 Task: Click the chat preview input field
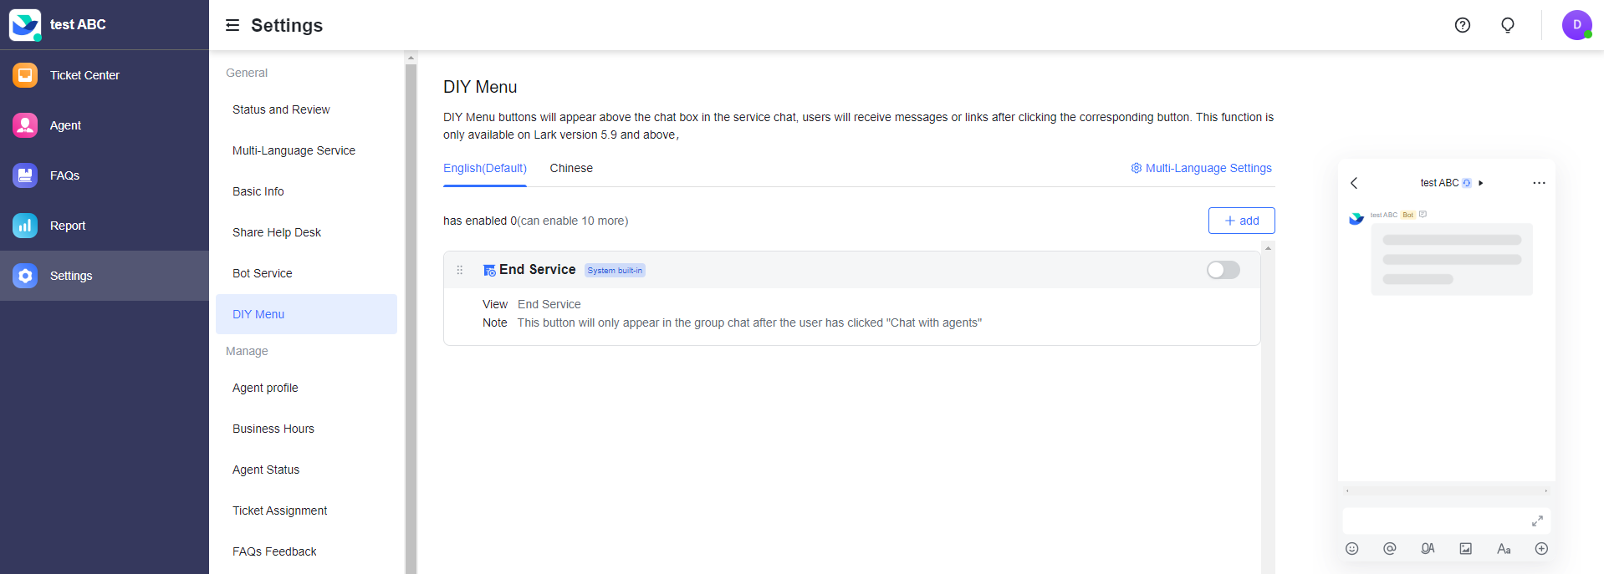(x=1447, y=521)
